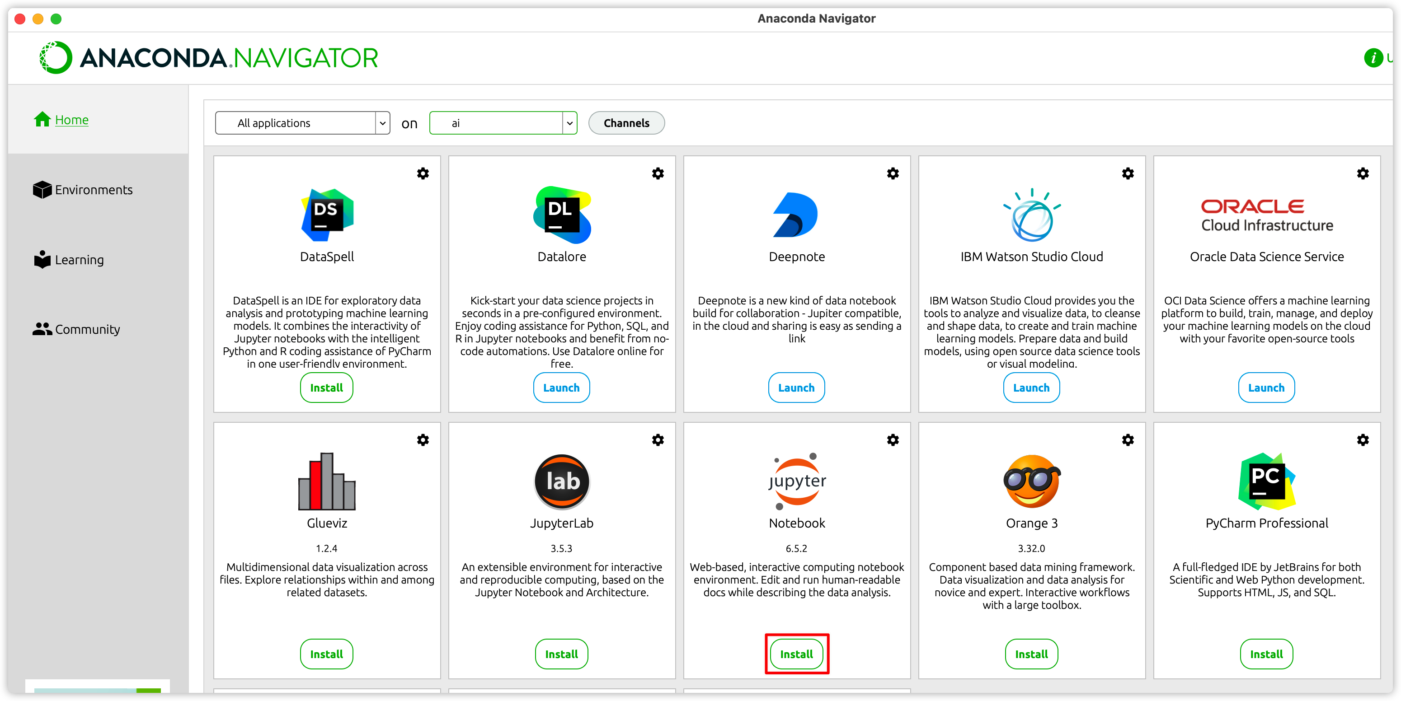Image resolution: width=1401 pixels, height=701 pixels.
Task: Launch IBM Watson Studio Cloud
Action: point(1031,388)
